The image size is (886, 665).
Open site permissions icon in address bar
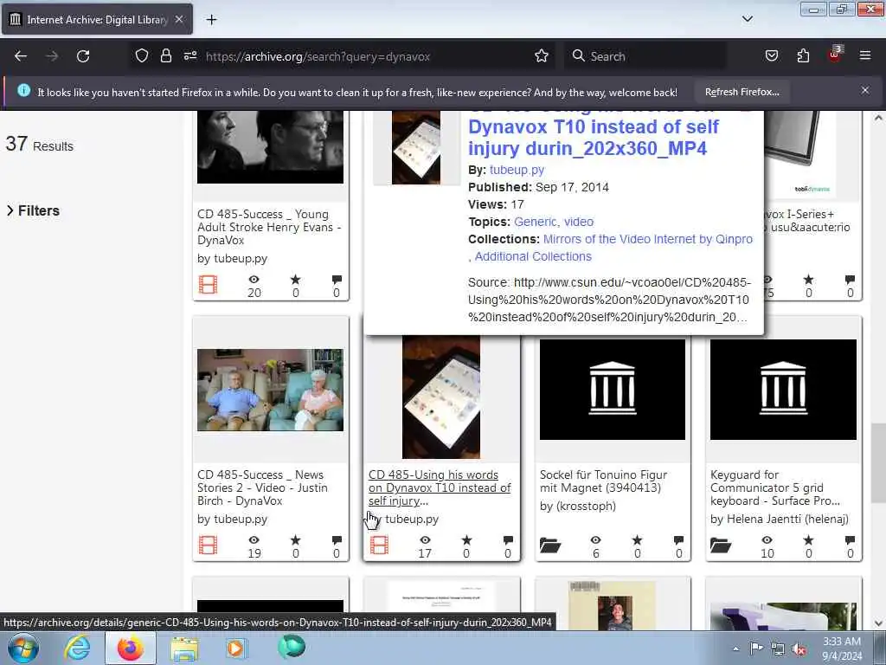189,56
